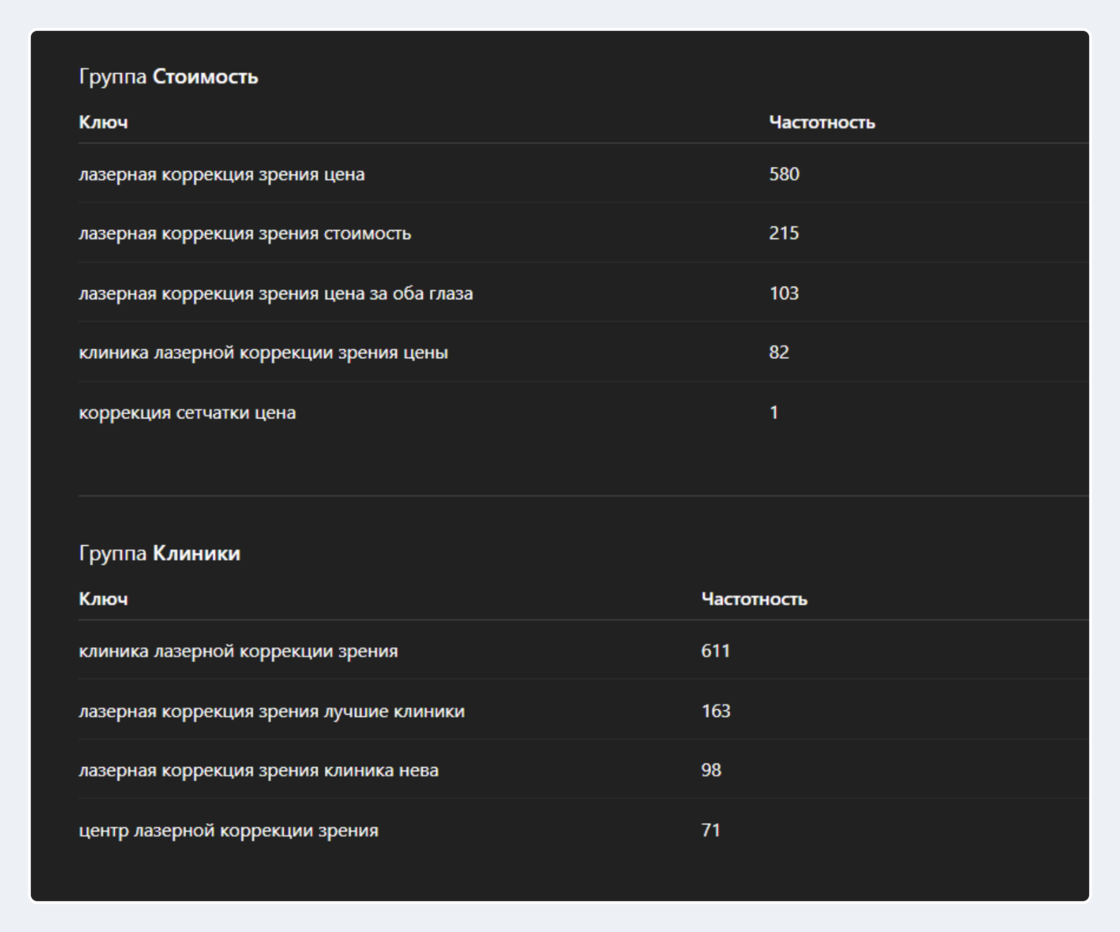Click frequency value 215
Image resolution: width=1120 pixels, height=932 pixels.
coord(784,233)
